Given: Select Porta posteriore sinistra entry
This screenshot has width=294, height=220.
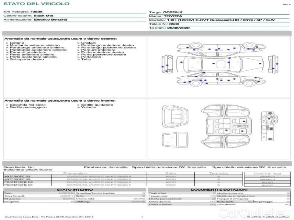Looking at the screenshot, I should (x=33, y=57).
